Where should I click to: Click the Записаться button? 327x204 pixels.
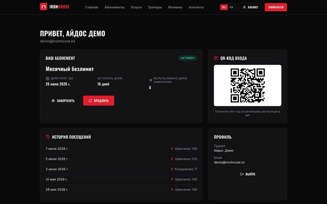click(x=276, y=7)
